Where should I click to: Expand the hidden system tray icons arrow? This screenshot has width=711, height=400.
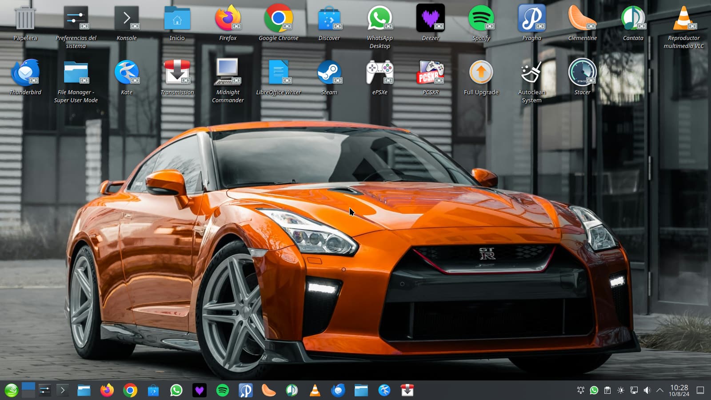tap(660, 390)
